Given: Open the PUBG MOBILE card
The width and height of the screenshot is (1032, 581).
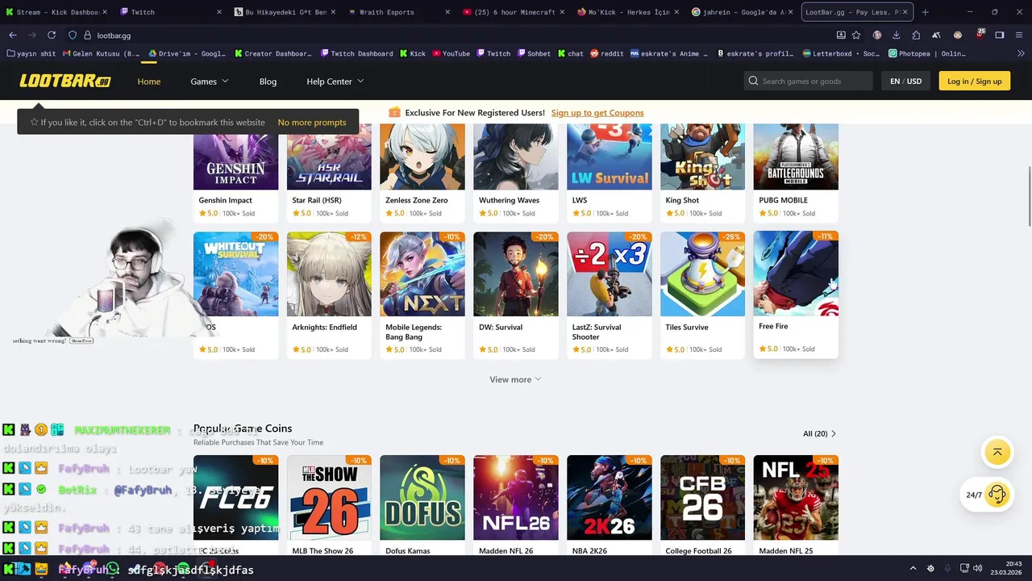Looking at the screenshot, I should (796, 173).
